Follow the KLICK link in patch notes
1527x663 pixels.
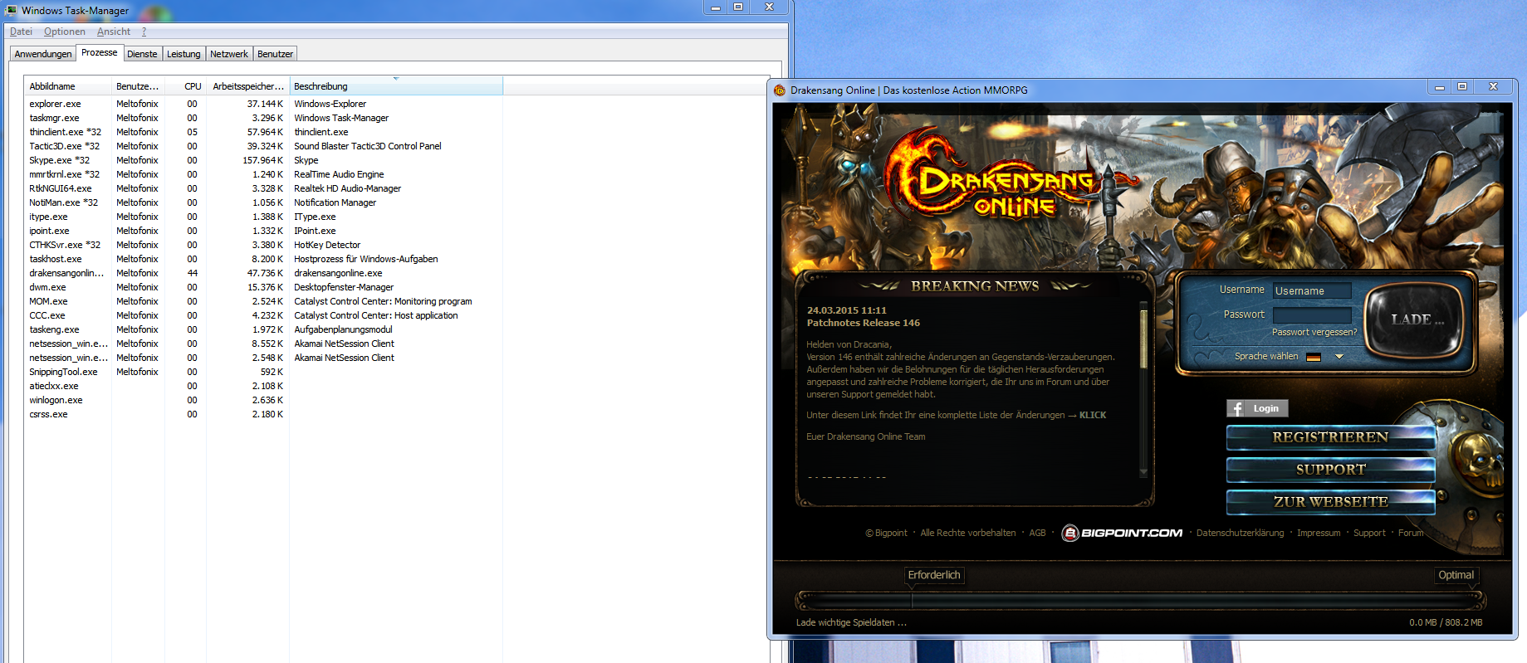(x=1092, y=415)
